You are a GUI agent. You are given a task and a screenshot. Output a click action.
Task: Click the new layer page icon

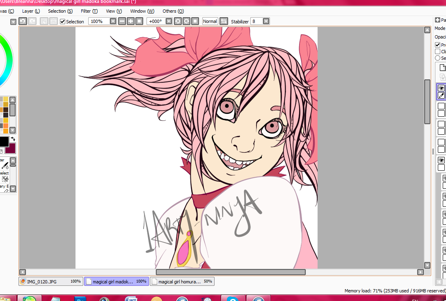442,68
